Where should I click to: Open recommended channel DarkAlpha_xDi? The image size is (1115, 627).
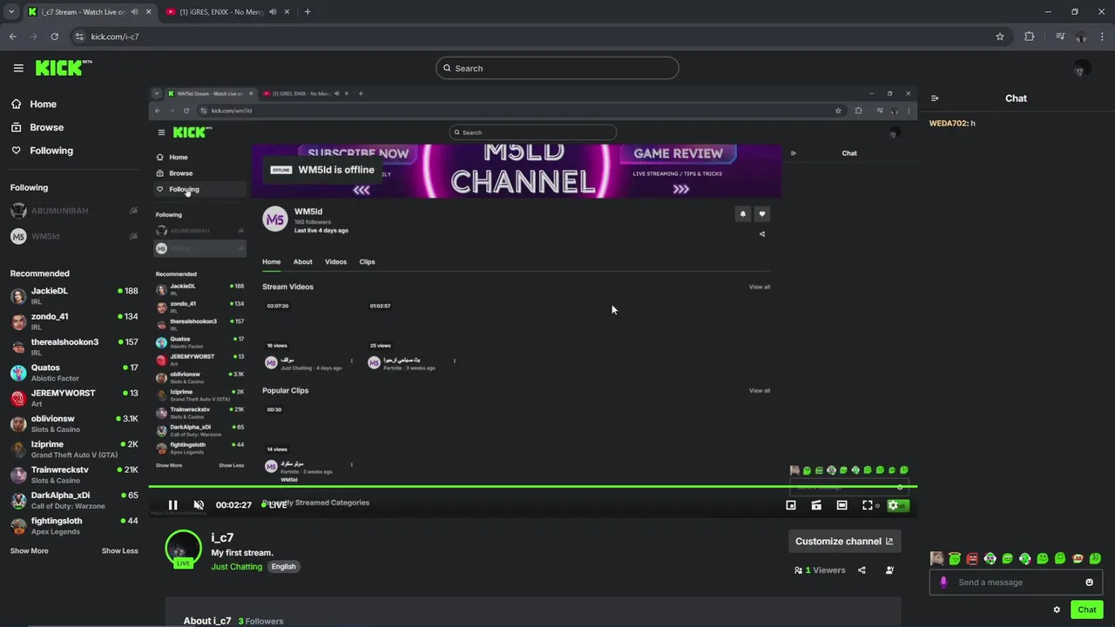(74, 500)
